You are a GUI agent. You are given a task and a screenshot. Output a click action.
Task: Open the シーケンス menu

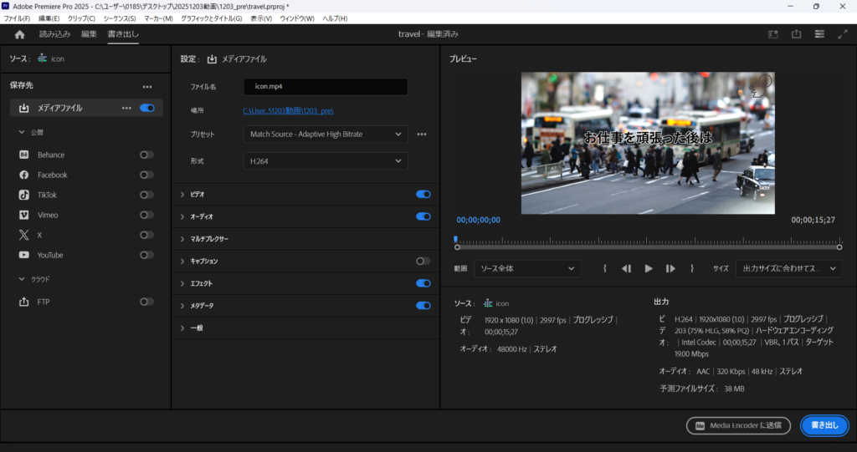pyautogui.click(x=120, y=18)
